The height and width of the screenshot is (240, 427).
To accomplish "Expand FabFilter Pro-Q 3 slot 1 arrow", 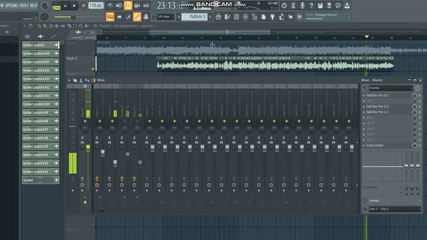I will 364,95.
